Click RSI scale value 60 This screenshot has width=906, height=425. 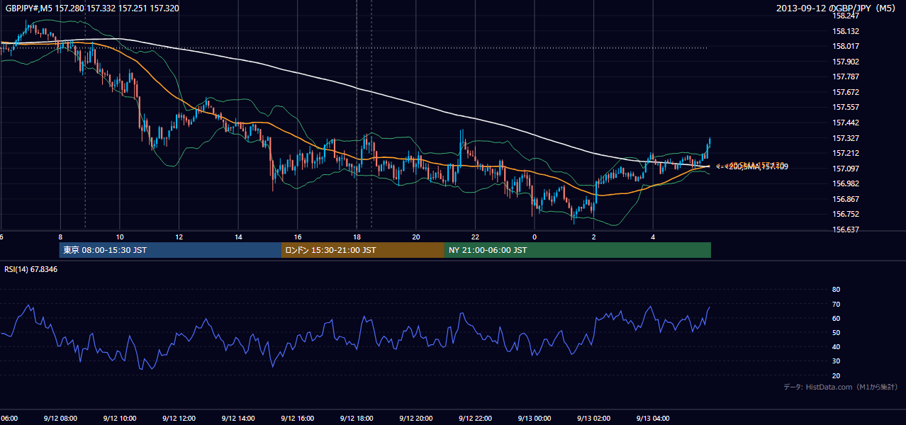pyautogui.click(x=836, y=318)
